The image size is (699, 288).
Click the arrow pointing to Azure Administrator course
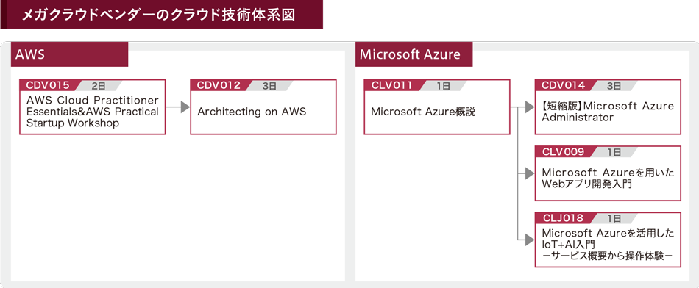[529, 107]
